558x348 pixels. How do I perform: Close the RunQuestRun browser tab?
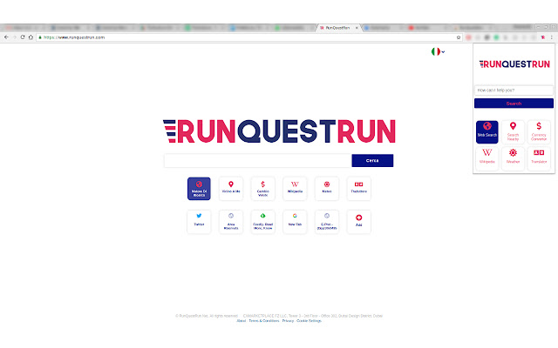click(357, 28)
